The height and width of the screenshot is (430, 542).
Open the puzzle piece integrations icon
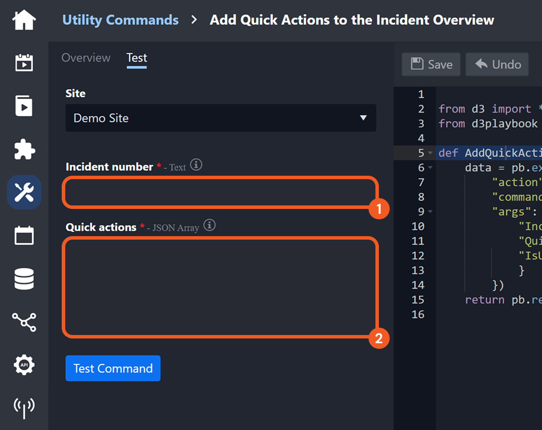click(24, 149)
